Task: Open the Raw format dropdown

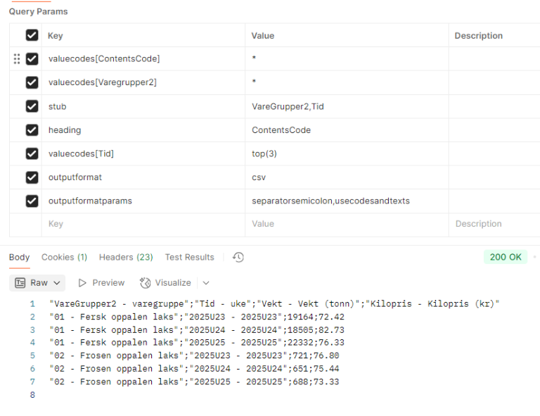Action: coord(39,283)
